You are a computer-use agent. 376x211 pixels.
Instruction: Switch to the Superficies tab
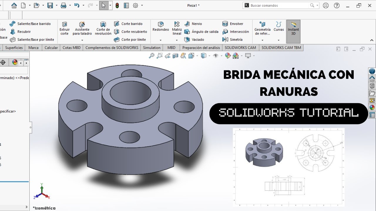click(14, 47)
